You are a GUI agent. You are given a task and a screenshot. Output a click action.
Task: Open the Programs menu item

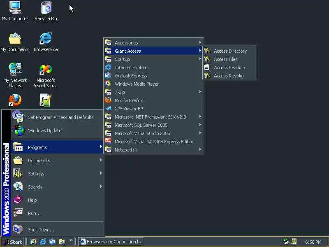click(x=57, y=147)
